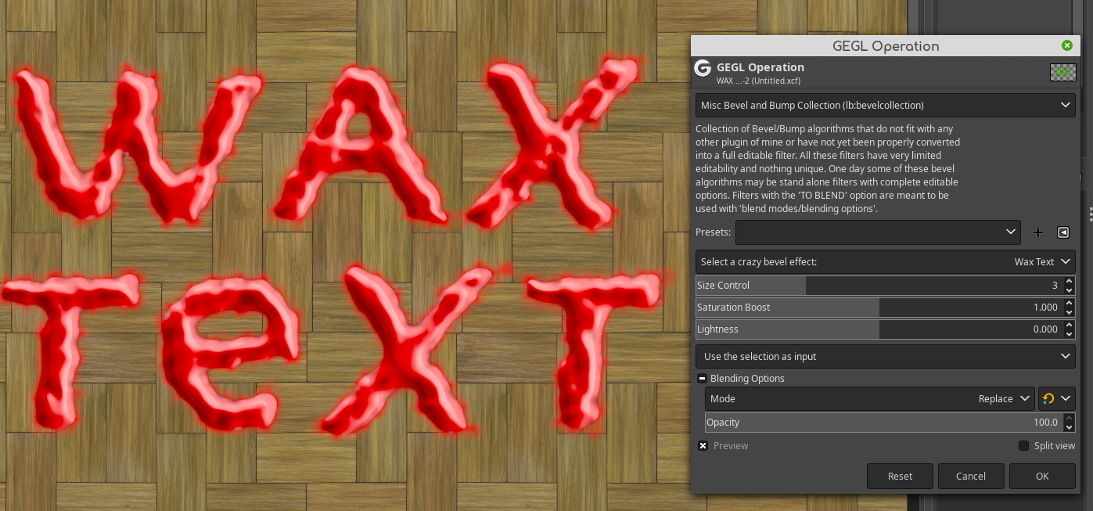
Task: Save settings as preset with plus icon
Action: point(1038,232)
